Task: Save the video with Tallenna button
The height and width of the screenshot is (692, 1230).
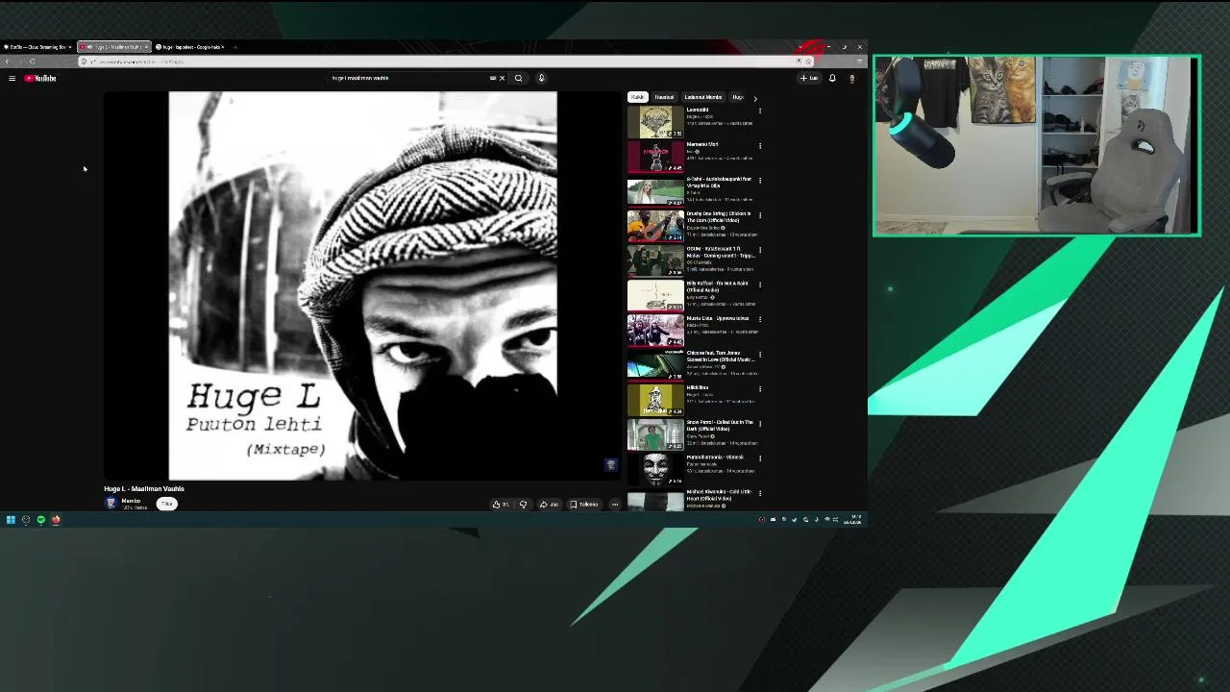Action: [x=584, y=504]
